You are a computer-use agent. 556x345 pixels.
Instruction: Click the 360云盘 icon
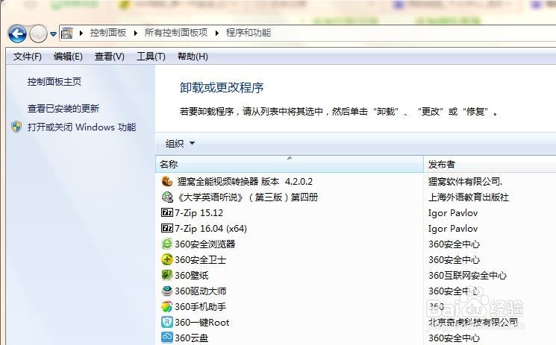click(x=167, y=338)
